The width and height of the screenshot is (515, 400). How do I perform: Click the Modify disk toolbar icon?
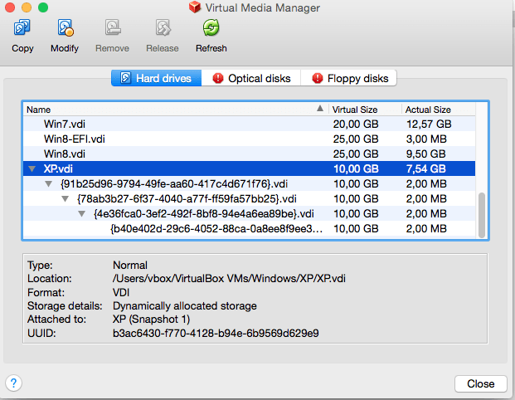click(65, 27)
